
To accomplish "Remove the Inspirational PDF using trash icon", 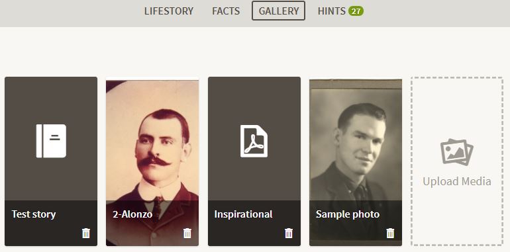I will [x=289, y=233].
